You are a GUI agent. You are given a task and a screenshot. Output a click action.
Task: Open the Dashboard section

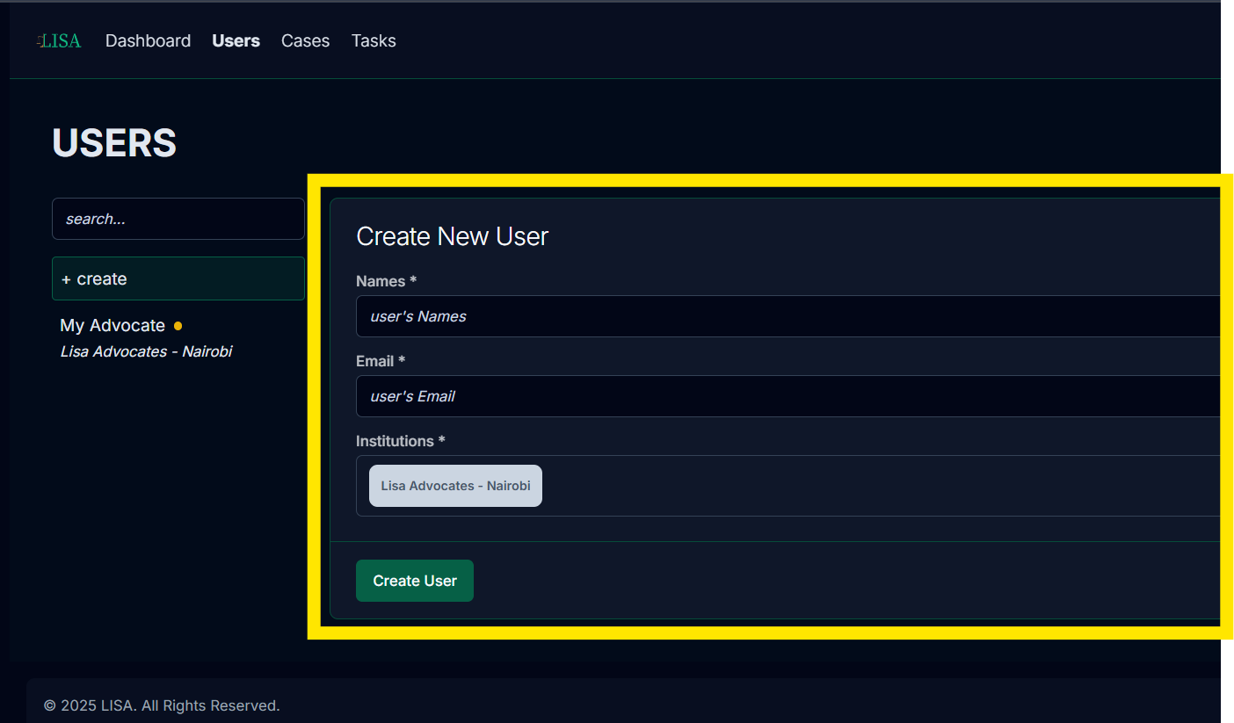click(x=148, y=40)
